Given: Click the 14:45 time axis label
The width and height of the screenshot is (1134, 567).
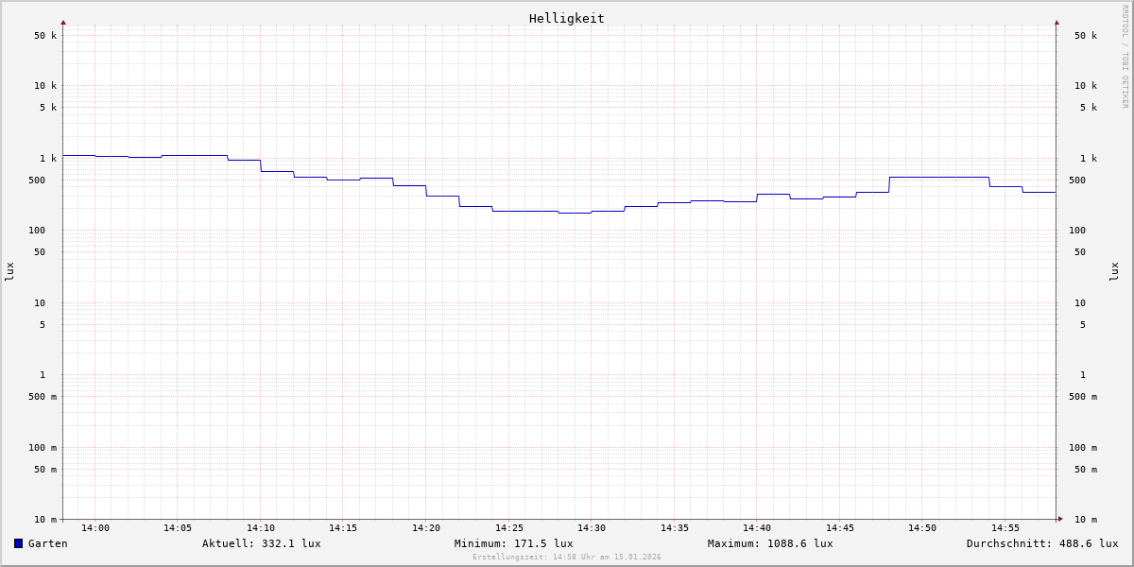Looking at the screenshot, I should [840, 528].
